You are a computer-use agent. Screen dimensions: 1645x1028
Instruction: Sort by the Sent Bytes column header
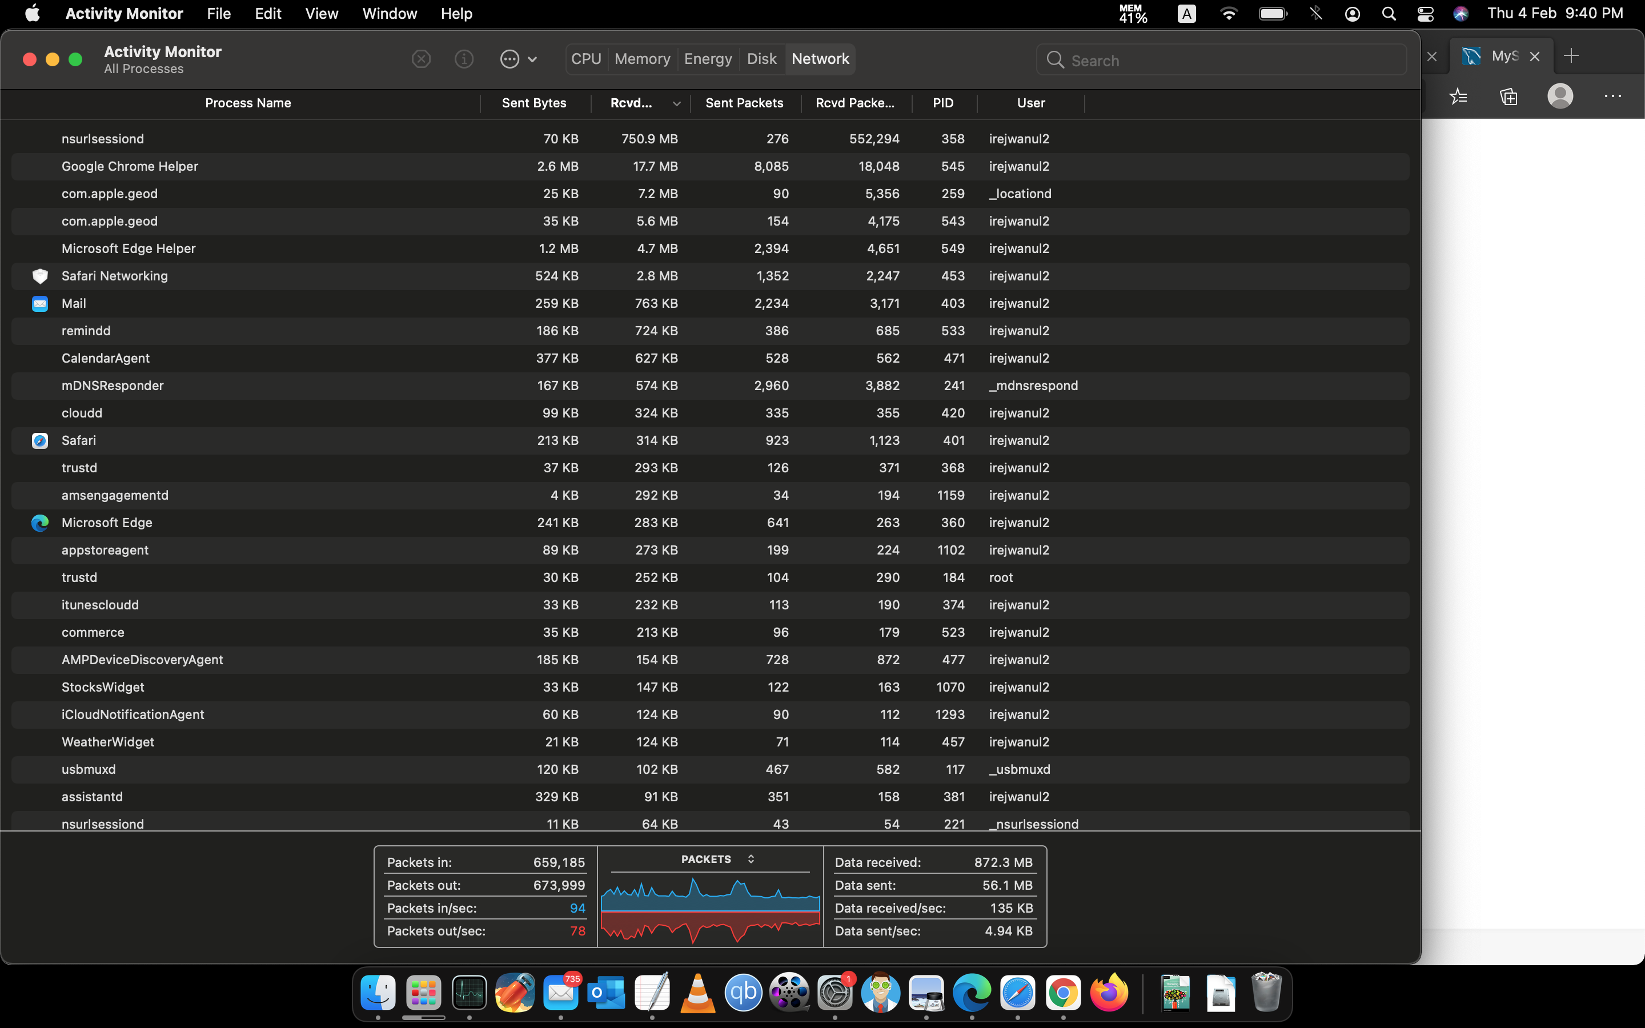pyautogui.click(x=533, y=103)
